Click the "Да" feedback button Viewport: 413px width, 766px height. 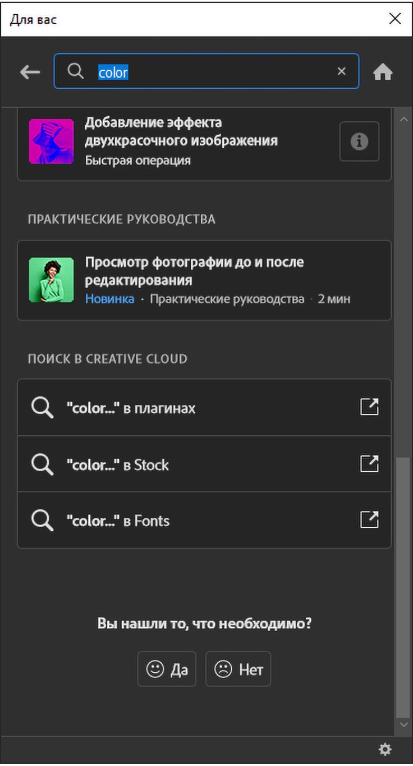coord(167,669)
